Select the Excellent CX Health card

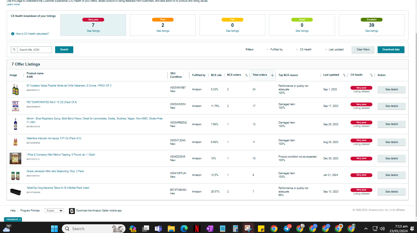[371, 25]
